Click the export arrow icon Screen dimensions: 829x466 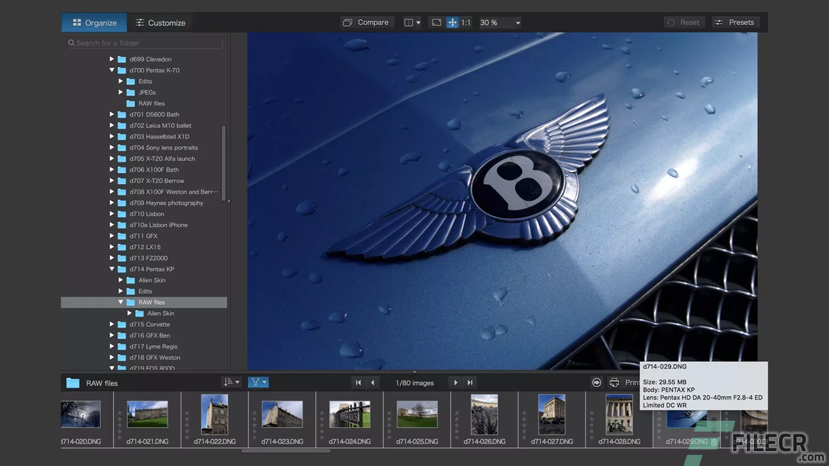tap(596, 383)
